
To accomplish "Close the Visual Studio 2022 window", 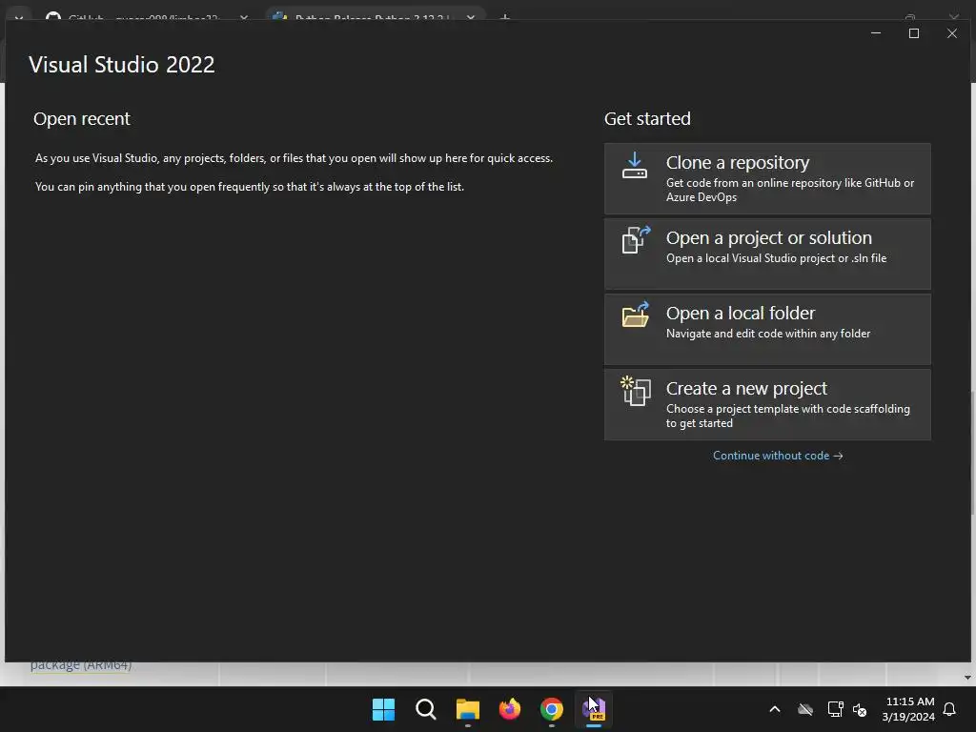I will (x=952, y=33).
